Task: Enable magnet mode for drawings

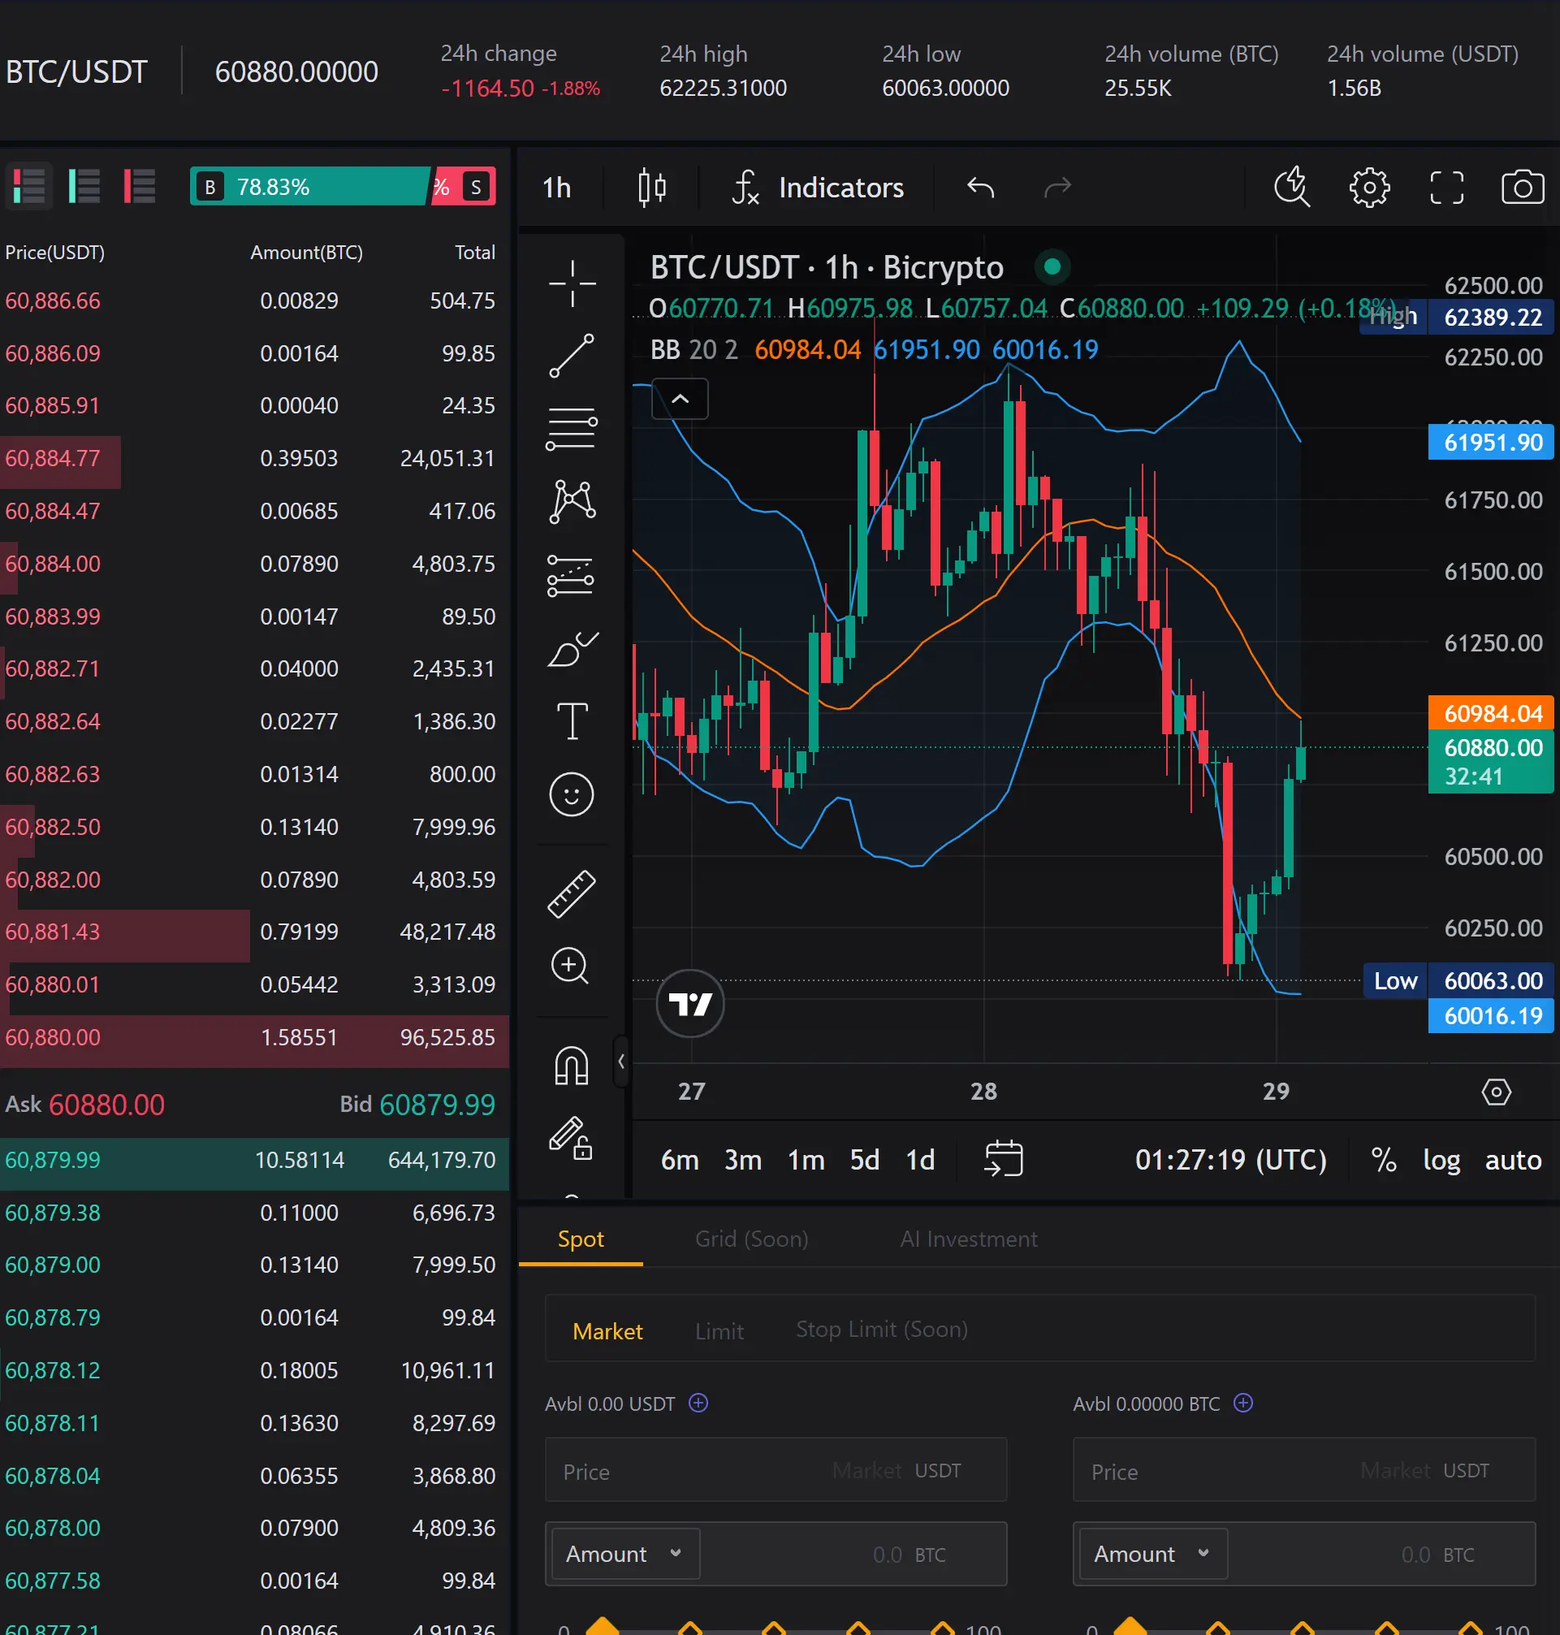Action: (571, 1066)
